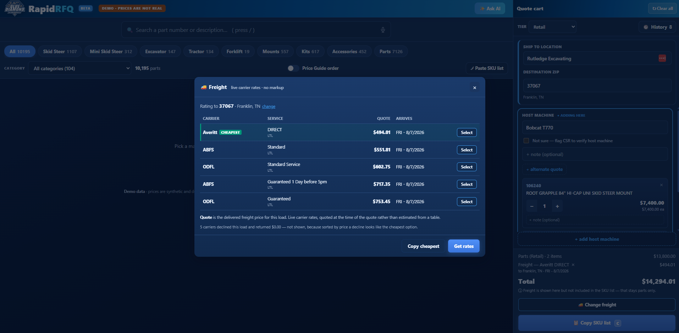Click the Ship to location field

pyautogui.click(x=597, y=58)
